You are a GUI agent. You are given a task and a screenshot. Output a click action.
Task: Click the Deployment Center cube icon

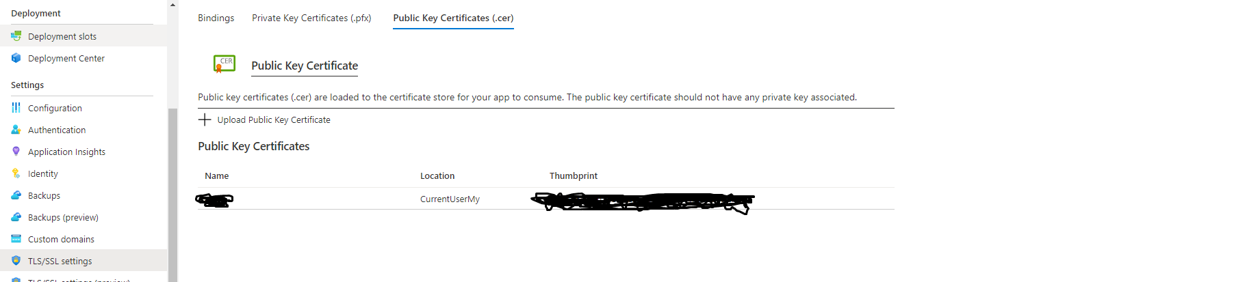tap(16, 58)
